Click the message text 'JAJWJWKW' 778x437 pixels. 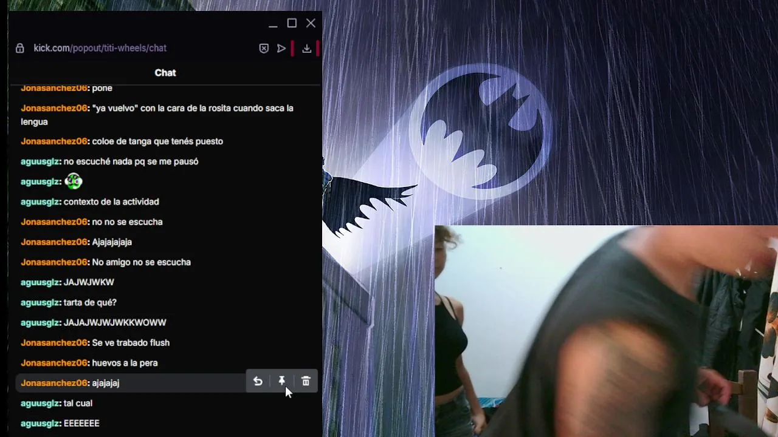point(89,282)
